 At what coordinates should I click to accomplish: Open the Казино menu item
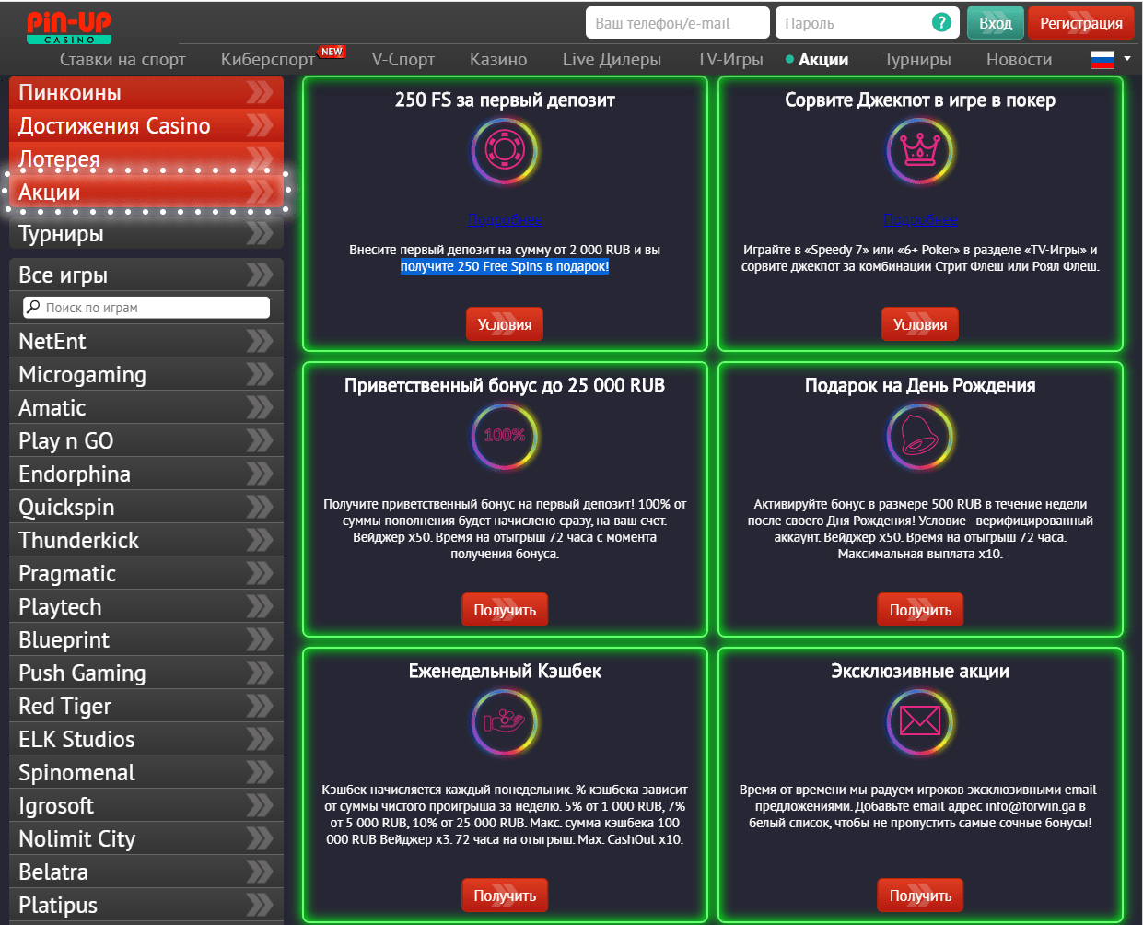498,60
